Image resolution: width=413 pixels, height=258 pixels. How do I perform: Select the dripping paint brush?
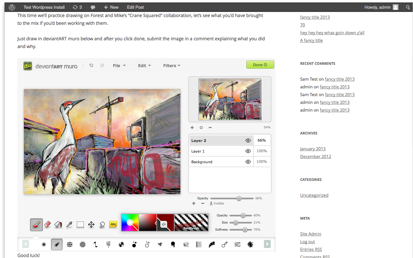click(x=173, y=244)
